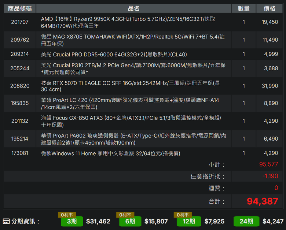Click the 技嘉 RTX 5070 Ti EAGLE name
The height and width of the screenshot is (230, 286).
tap(130, 86)
